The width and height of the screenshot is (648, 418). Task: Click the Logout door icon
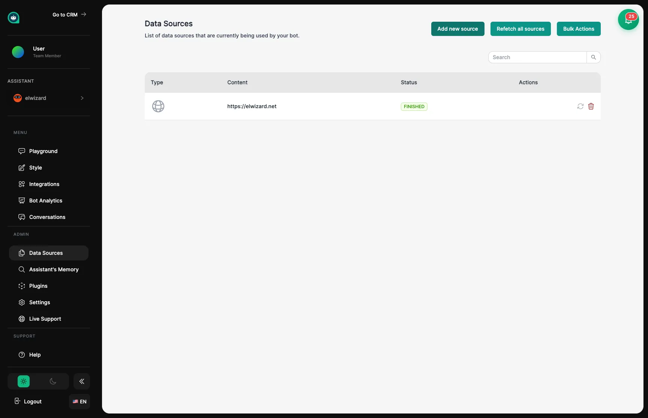tap(17, 401)
